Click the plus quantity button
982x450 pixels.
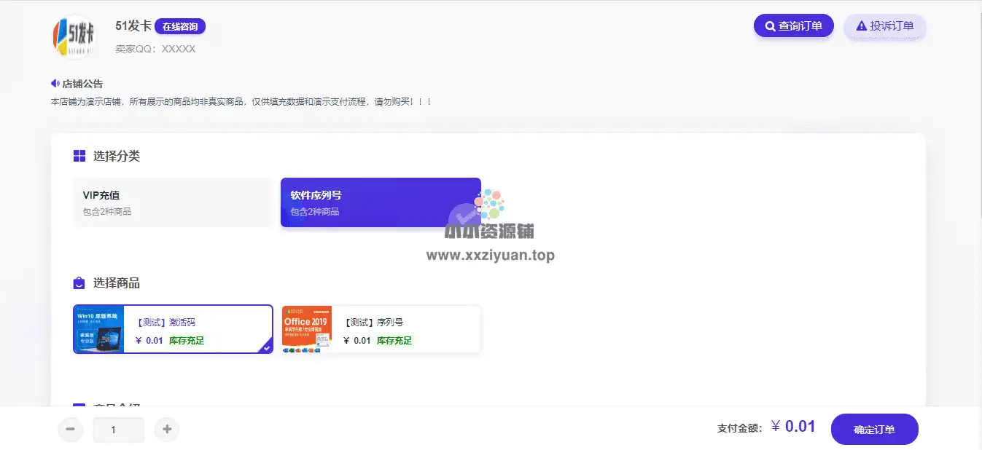click(x=167, y=430)
